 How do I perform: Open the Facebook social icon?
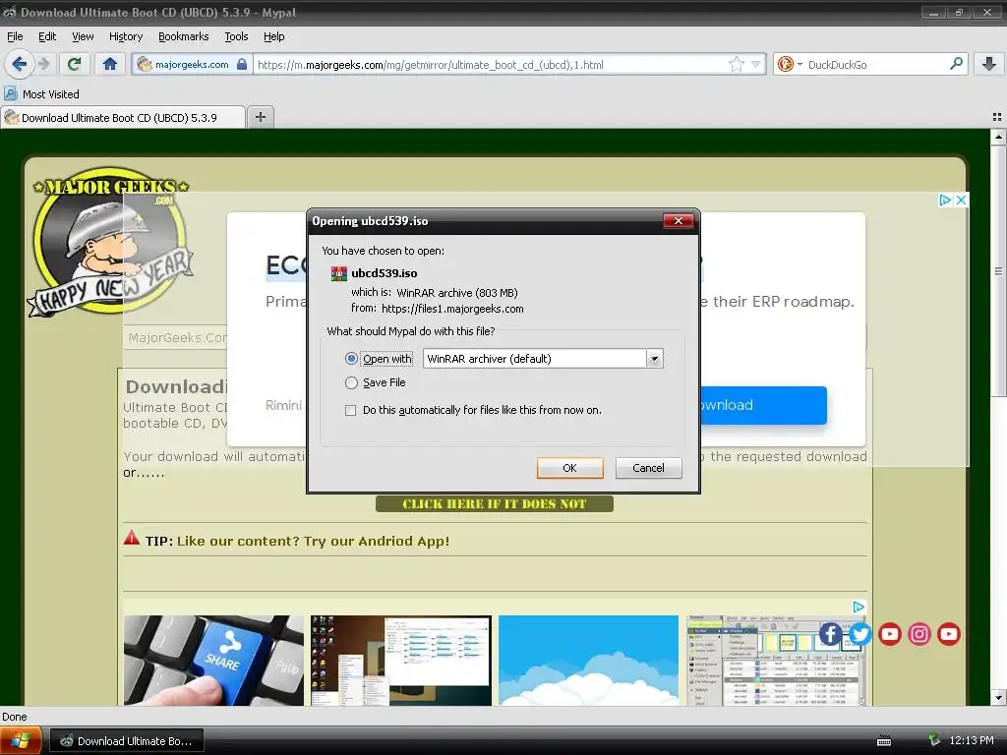pyautogui.click(x=830, y=634)
